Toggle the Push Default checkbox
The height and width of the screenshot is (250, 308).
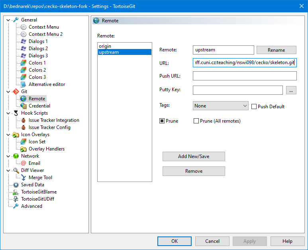[x=254, y=106]
